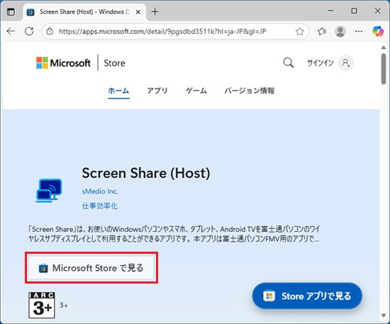Click the vertical scrollbar thumb
The height and width of the screenshot is (324, 390).
tap(384, 69)
